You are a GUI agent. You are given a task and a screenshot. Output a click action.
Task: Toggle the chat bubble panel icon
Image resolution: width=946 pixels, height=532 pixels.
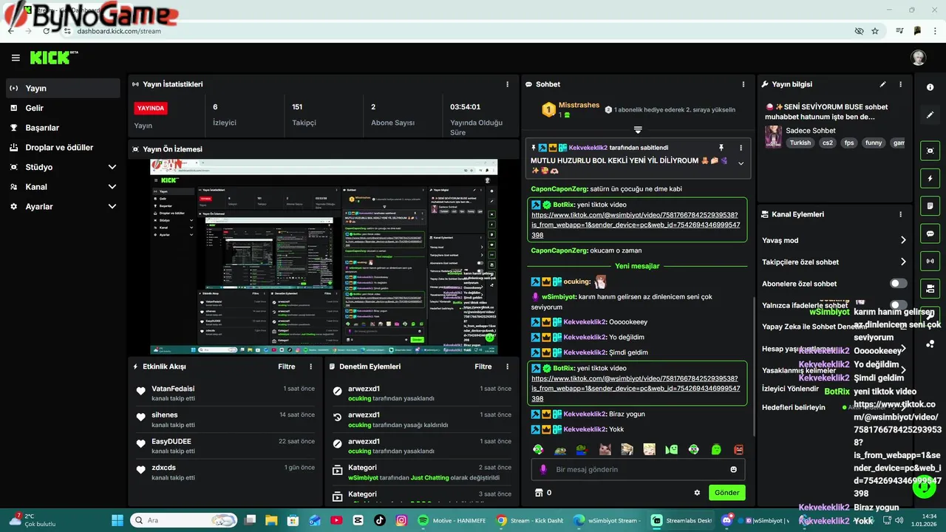(x=930, y=233)
